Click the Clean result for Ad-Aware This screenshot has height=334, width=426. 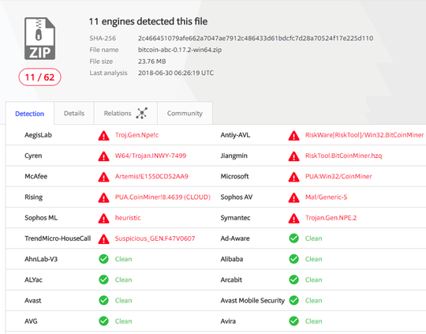pyautogui.click(x=313, y=238)
